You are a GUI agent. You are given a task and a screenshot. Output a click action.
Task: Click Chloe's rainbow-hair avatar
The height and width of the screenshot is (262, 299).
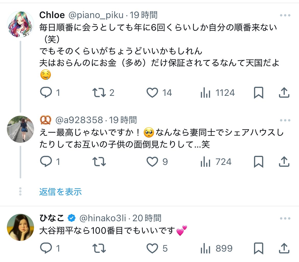tap(20, 24)
